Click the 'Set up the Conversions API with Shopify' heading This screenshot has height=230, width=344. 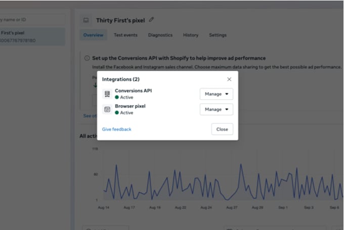179,58
